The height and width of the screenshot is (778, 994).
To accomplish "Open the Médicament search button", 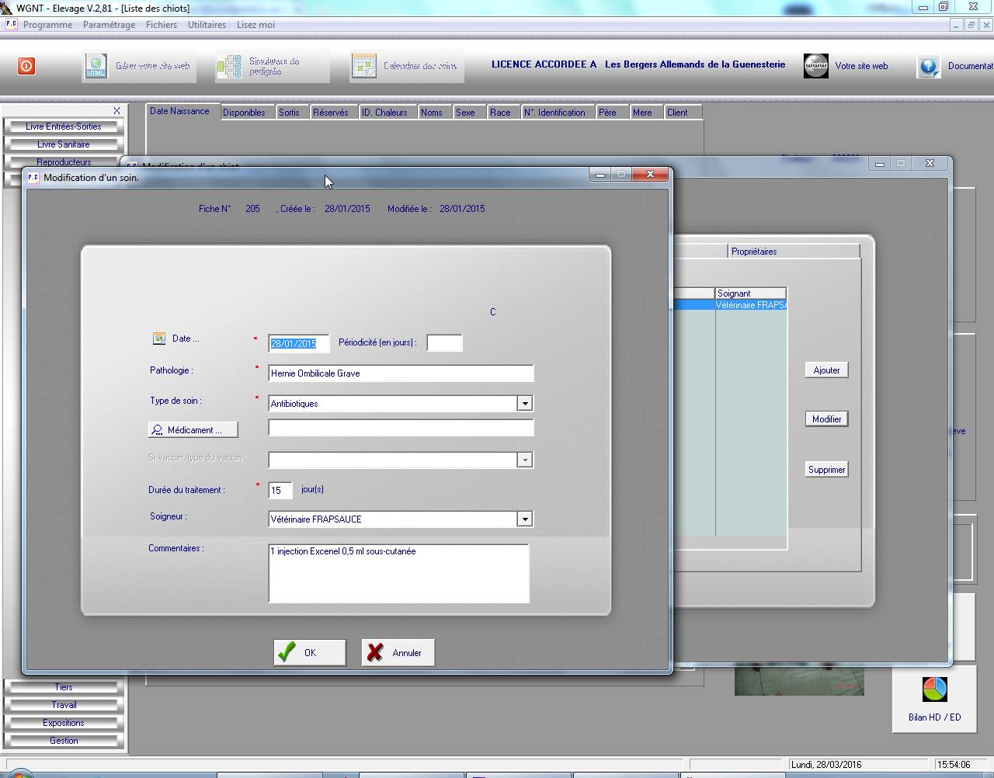I will pyautogui.click(x=193, y=429).
